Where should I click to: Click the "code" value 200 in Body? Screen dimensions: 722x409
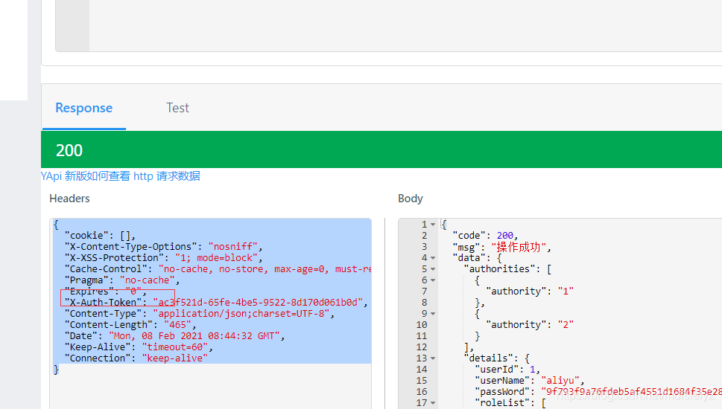[506, 236]
